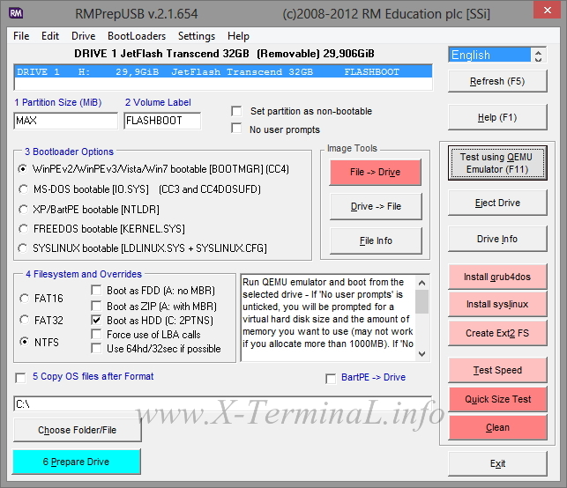
Task: Uncheck Boot as HDD (C: 2PTNS)
Action: (x=96, y=320)
